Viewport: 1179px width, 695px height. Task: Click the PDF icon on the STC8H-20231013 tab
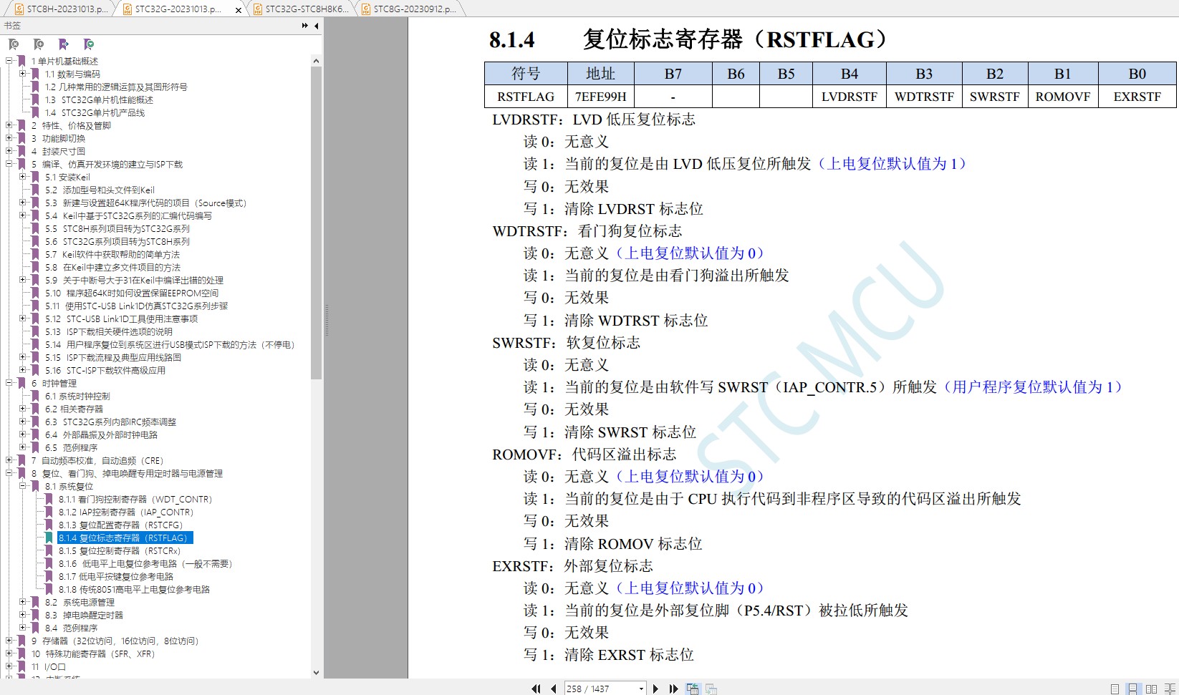[x=19, y=9]
